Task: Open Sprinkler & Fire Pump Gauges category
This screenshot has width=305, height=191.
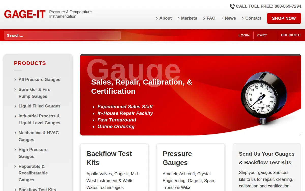Action: click(x=34, y=93)
